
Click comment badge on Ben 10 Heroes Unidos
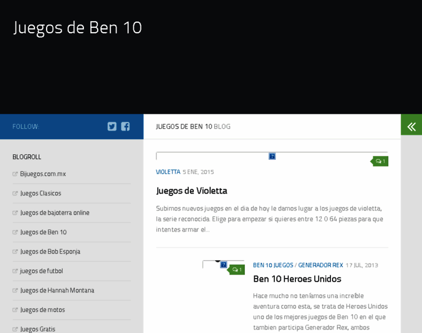click(x=236, y=270)
